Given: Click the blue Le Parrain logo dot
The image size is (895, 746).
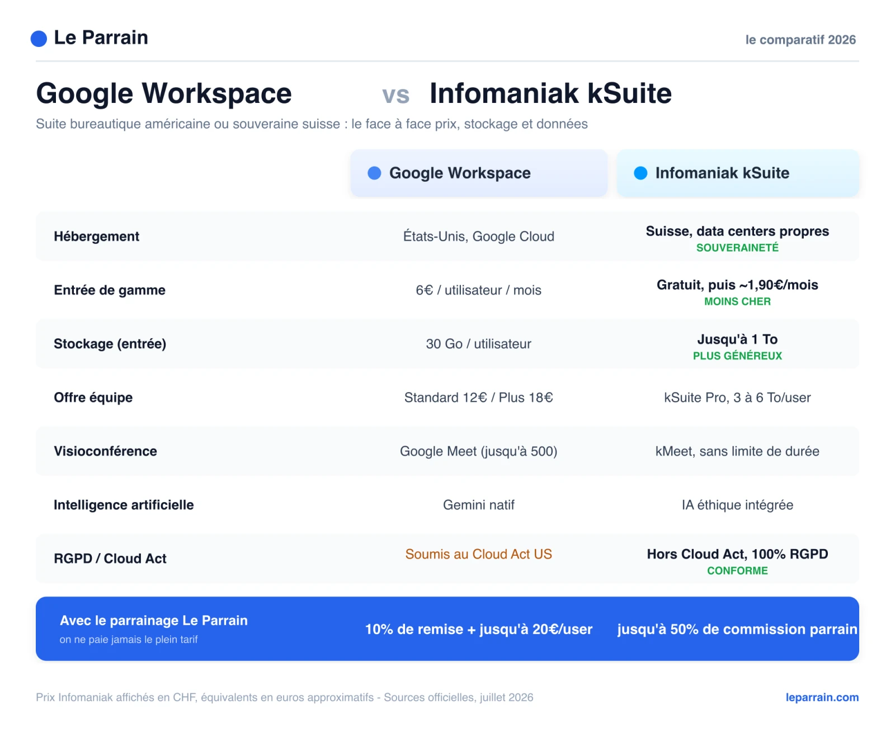Looking at the screenshot, I should [x=39, y=39].
